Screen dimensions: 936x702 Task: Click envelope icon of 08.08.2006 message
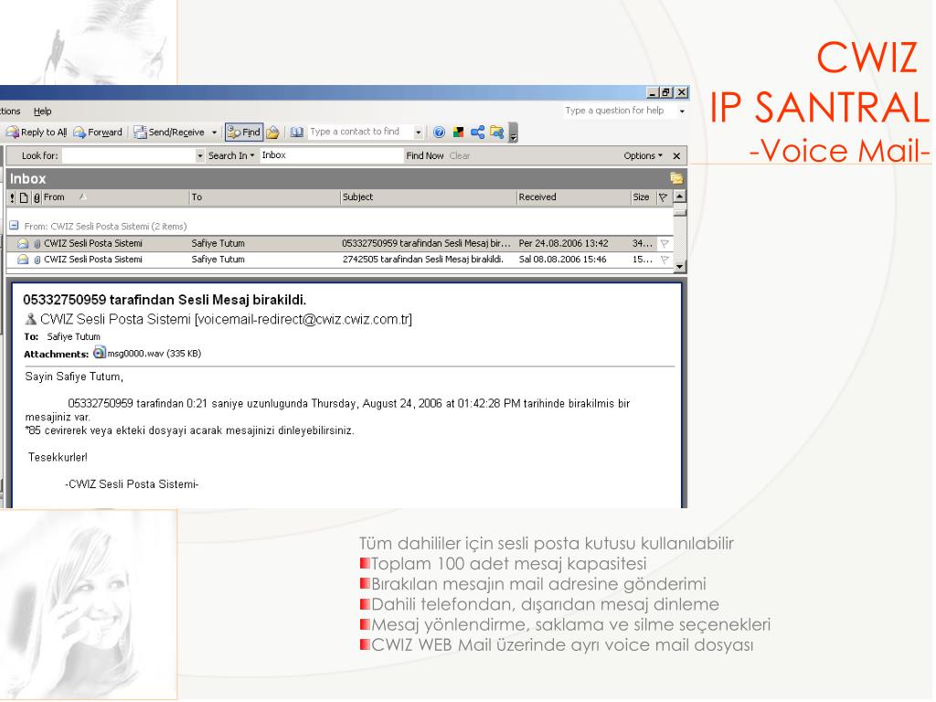pyautogui.click(x=23, y=260)
